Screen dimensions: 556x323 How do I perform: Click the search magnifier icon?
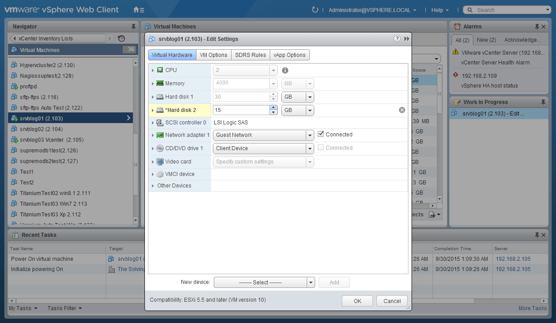pyautogui.click(x=470, y=10)
